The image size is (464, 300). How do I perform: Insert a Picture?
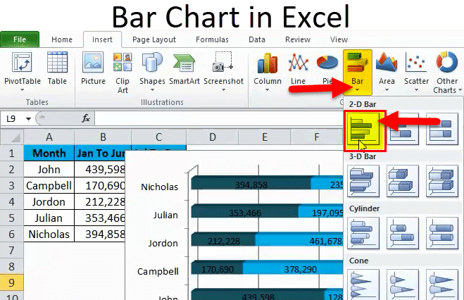tap(93, 68)
